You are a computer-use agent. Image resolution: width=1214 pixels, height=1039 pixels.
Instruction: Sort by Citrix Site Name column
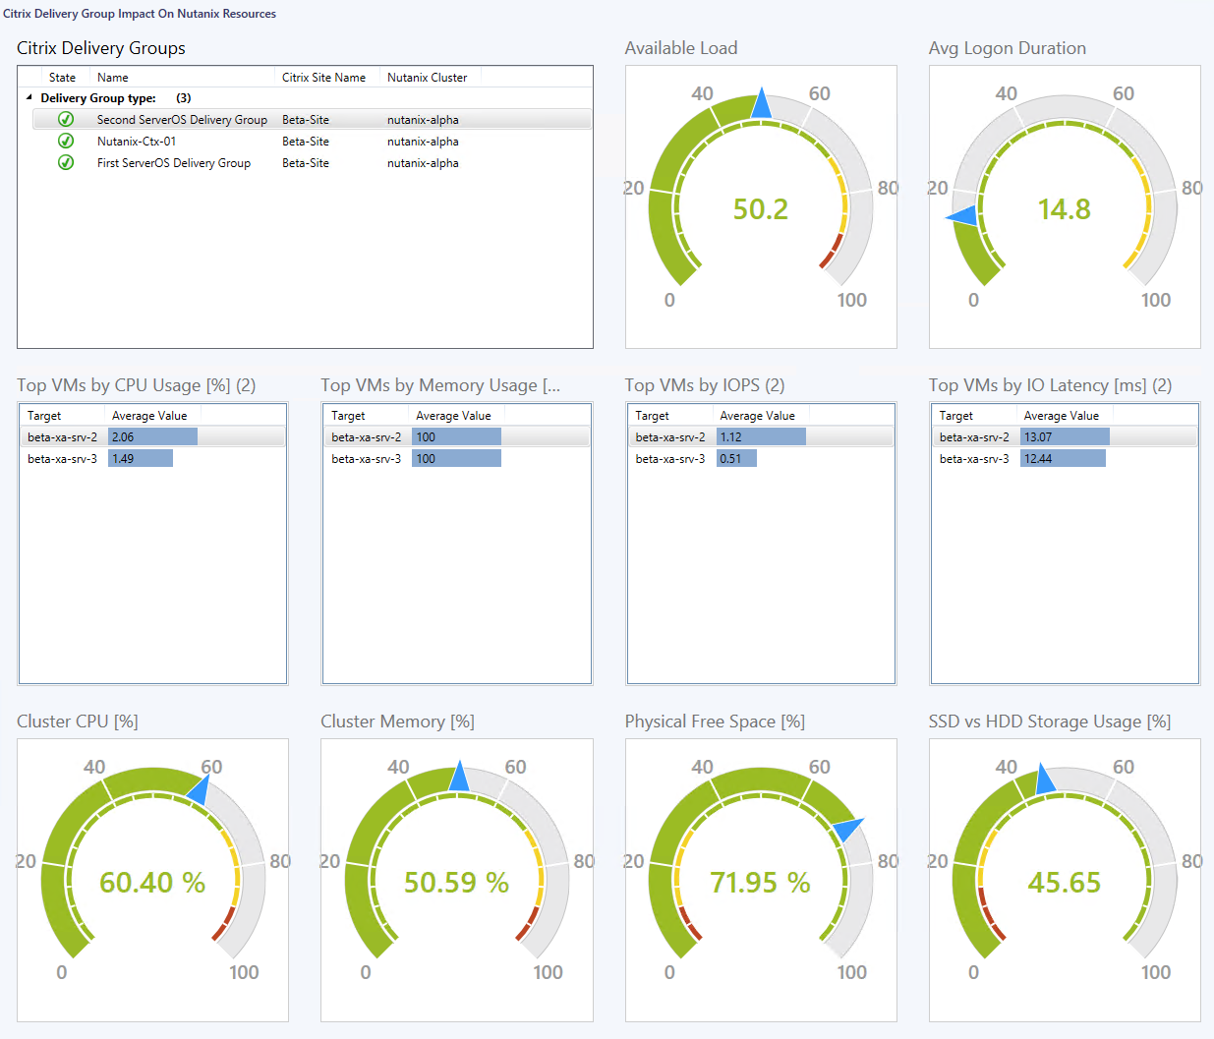coord(323,78)
